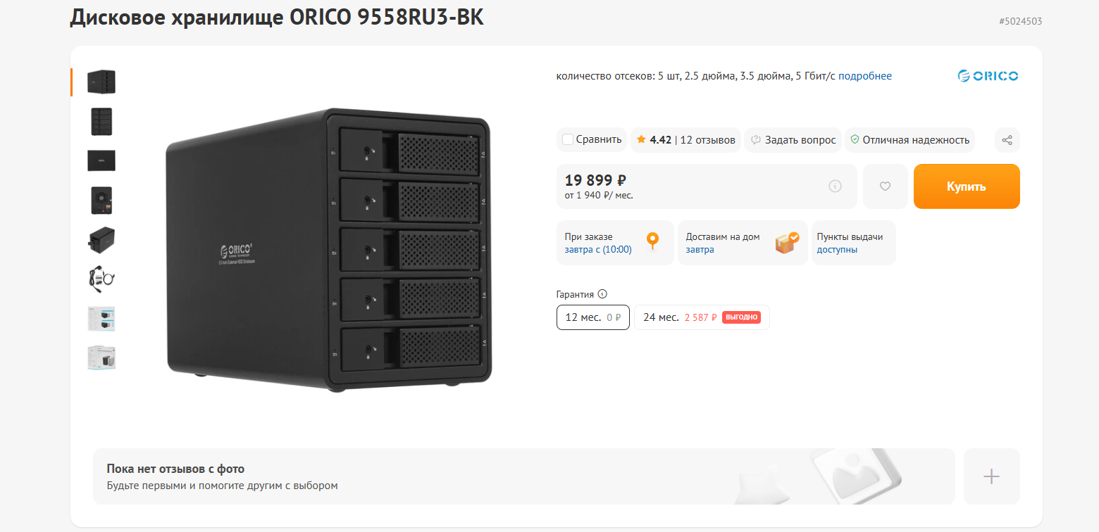The height and width of the screenshot is (532, 1099).
Task: Add product to favorites with heart icon
Action: click(x=885, y=186)
